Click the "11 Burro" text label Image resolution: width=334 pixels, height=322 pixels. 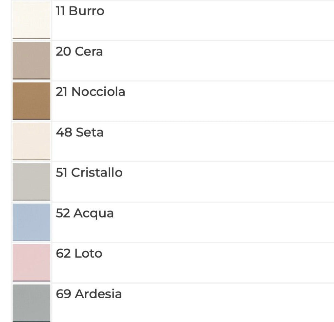coord(80,11)
